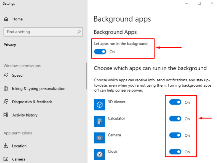Click the Diagnostics & feedback icon
The height and width of the screenshot is (163, 217).
pos(6,102)
